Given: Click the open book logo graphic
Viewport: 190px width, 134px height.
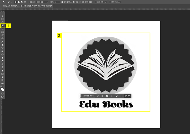Looking at the screenshot, I should coord(106,64).
